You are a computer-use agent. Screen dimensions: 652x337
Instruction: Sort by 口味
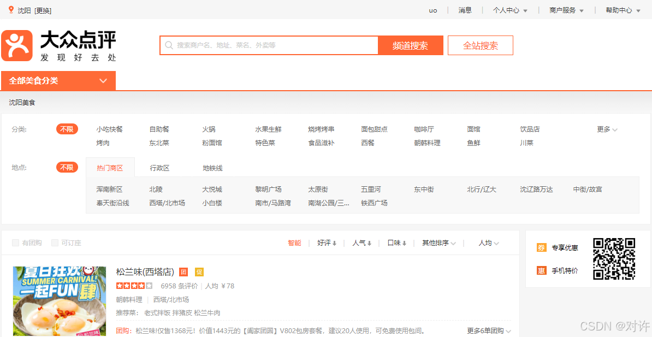[x=396, y=243]
